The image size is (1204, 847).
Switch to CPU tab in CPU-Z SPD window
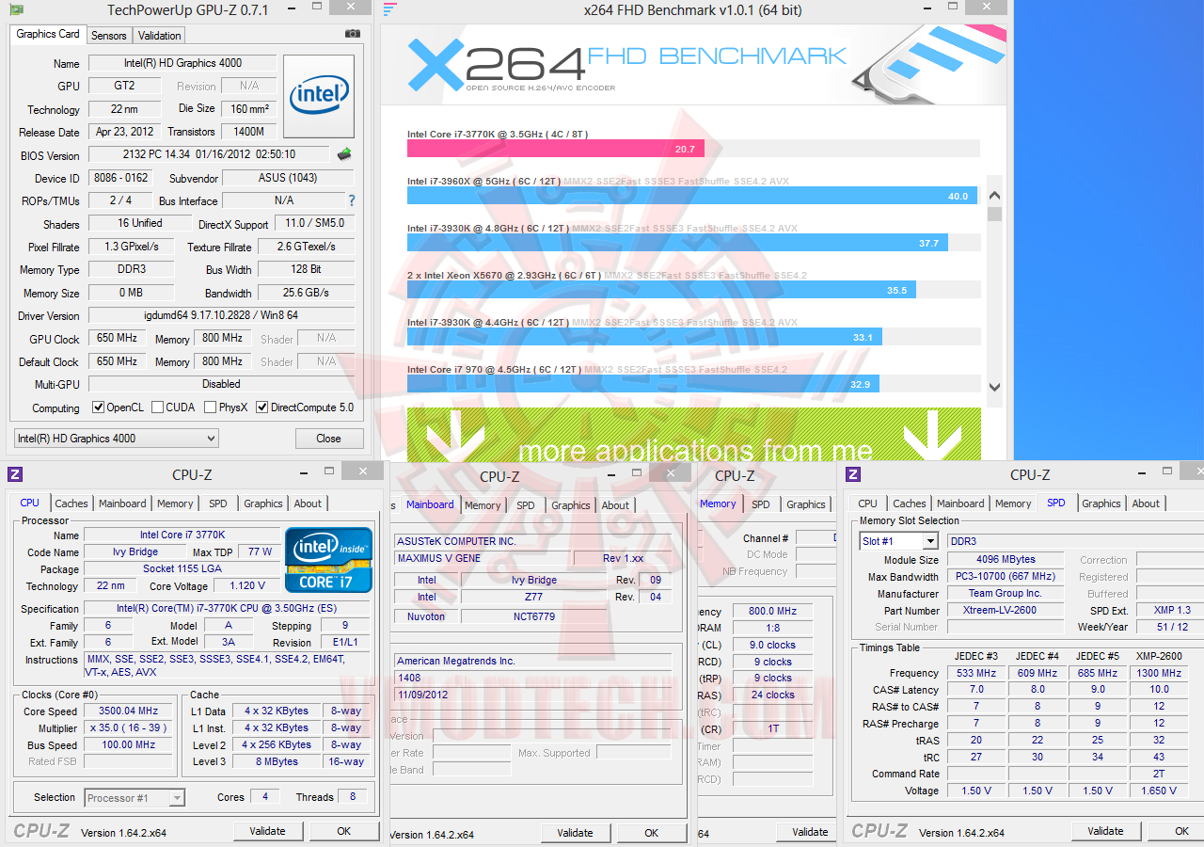pos(868,503)
